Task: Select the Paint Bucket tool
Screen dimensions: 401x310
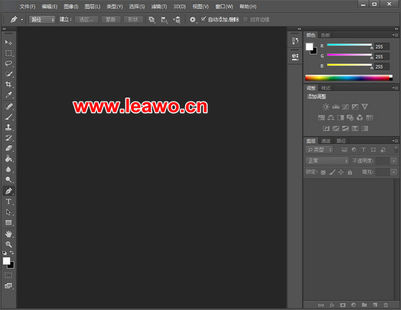Action: pyautogui.click(x=9, y=159)
